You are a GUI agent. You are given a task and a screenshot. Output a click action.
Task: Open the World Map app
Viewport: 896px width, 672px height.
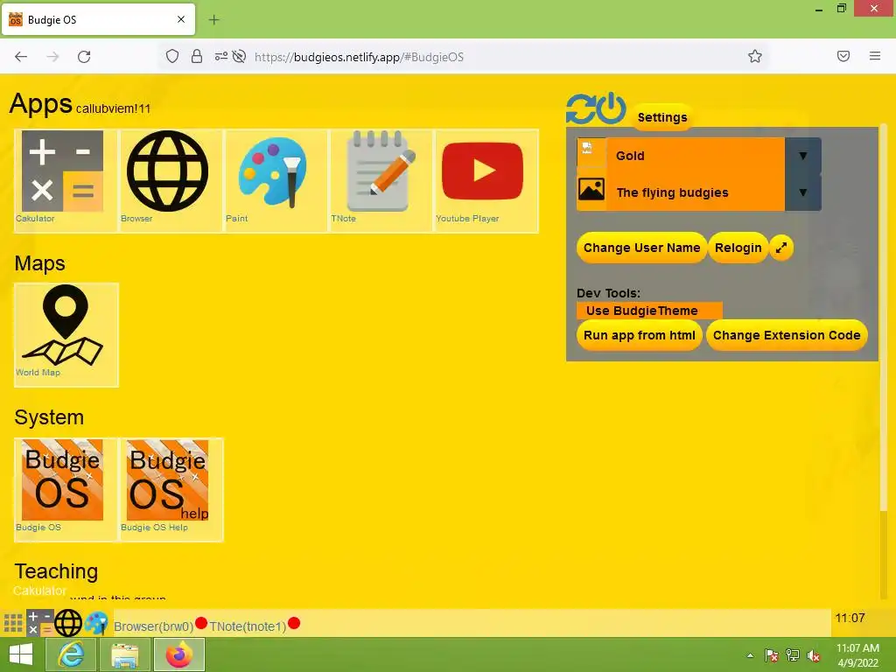66,335
